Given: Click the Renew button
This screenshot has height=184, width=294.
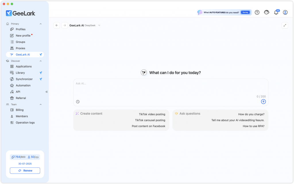Looking at the screenshot, I should [x=25, y=171].
